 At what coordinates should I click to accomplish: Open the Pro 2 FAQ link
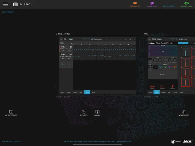[x=25, y=4]
